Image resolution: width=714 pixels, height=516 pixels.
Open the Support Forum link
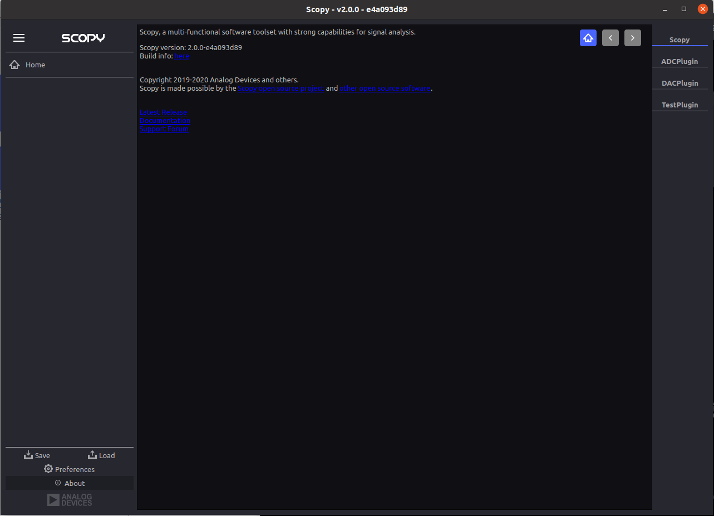164,129
